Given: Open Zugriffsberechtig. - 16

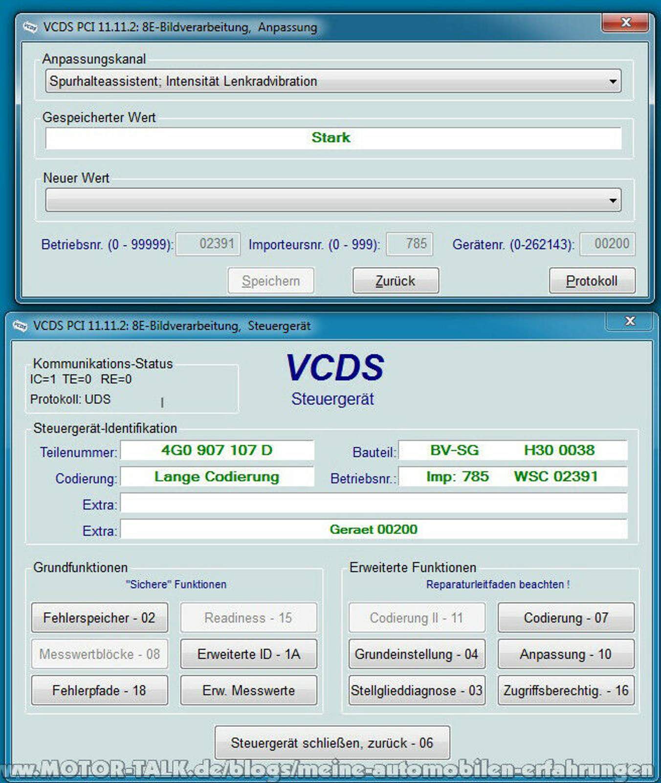Looking at the screenshot, I should click(566, 691).
